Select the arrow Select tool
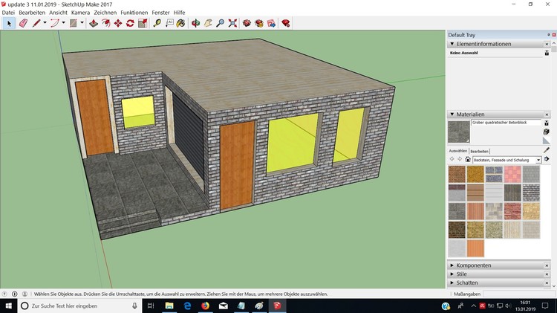Image resolution: width=557 pixels, height=313 pixels. (x=9, y=24)
